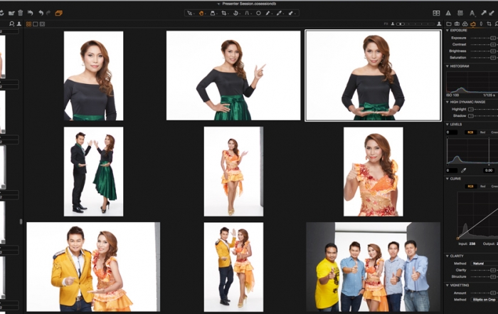The height and width of the screenshot is (314, 498).
Task: Switch to Color tool tab
Action: coord(465,23)
